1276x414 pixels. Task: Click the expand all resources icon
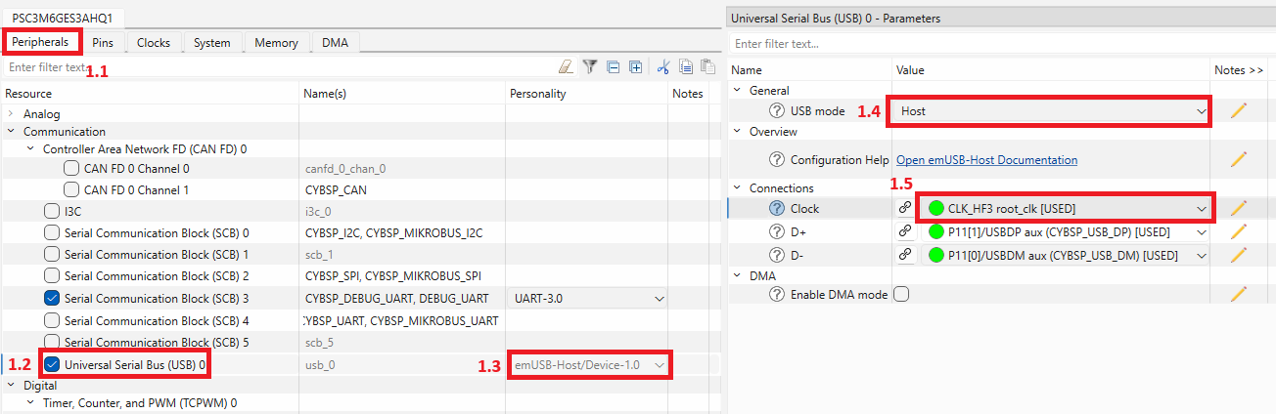pyautogui.click(x=635, y=67)
